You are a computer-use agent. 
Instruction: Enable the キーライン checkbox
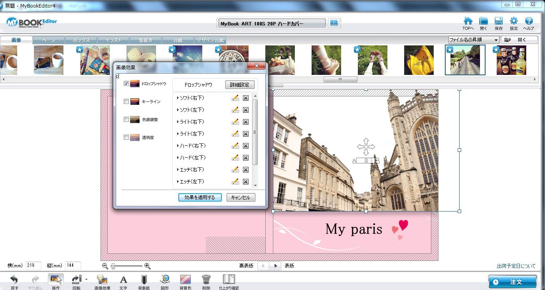(126, 102)
